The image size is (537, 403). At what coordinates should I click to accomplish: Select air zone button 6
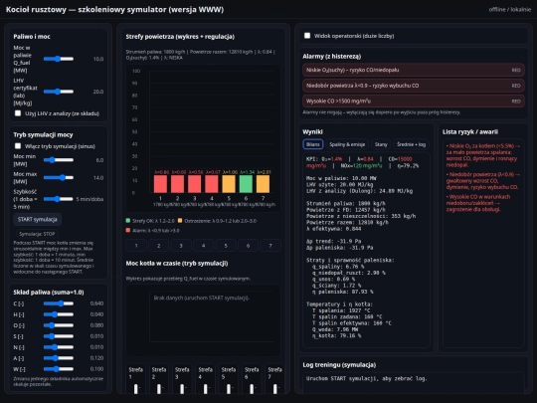click(248, 246)
